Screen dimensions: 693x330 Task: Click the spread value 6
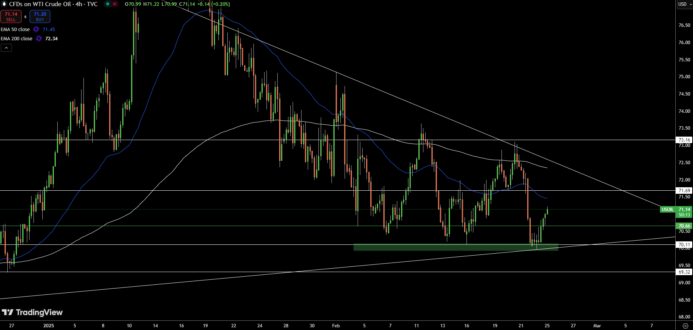point(25,17)
